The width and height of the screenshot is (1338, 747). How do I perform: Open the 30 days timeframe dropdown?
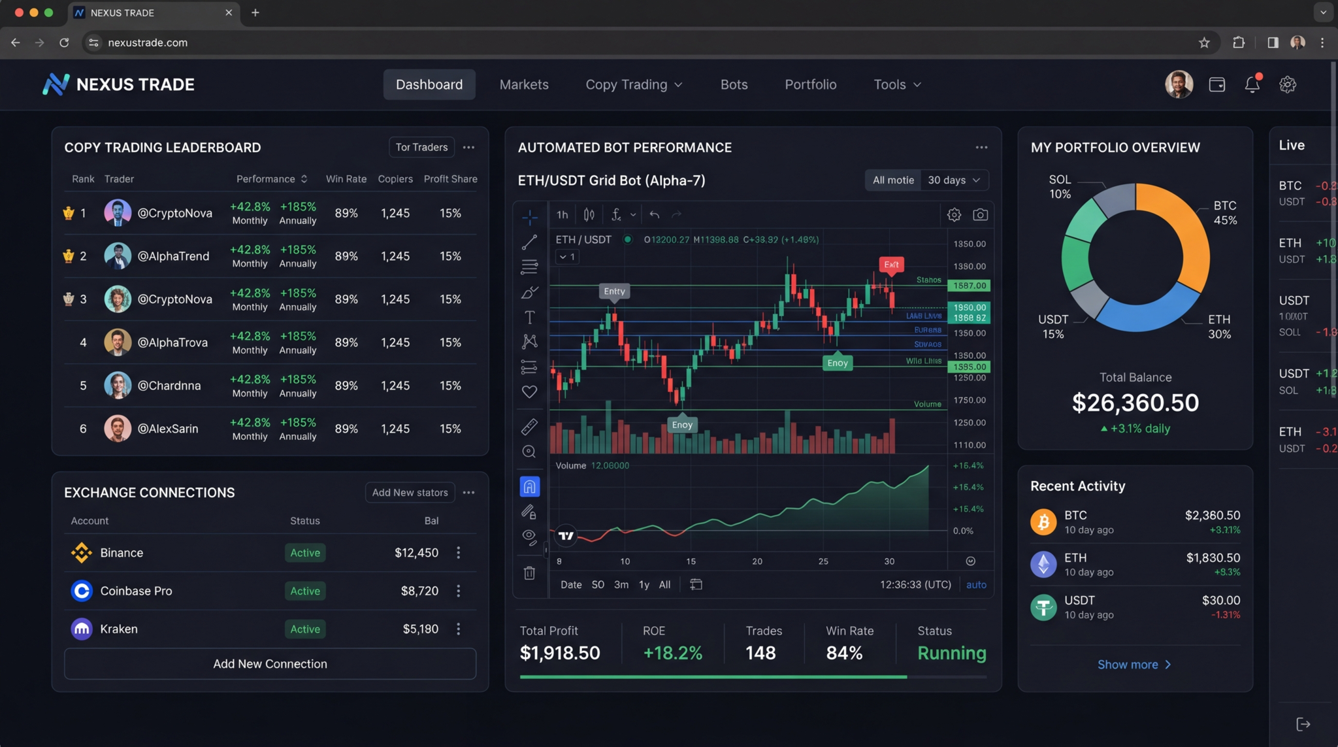tap(953, 180)
